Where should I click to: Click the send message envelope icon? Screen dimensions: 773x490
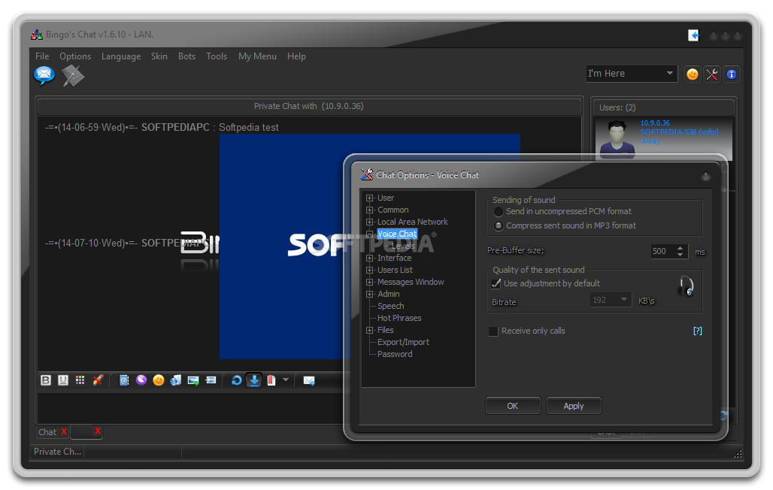(309, 380)
